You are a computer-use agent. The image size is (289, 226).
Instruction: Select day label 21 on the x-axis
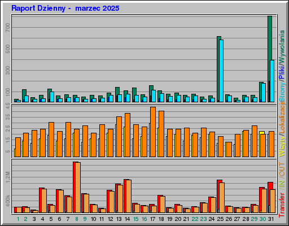[x=186, y=219]
